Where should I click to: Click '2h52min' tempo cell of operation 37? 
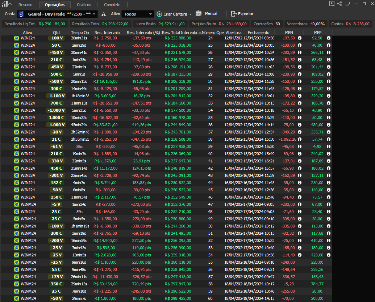(80, 132)
